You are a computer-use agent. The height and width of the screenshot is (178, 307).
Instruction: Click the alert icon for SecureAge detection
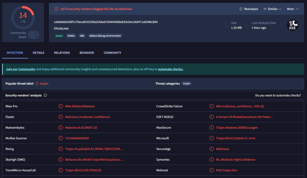click(212, 149)
